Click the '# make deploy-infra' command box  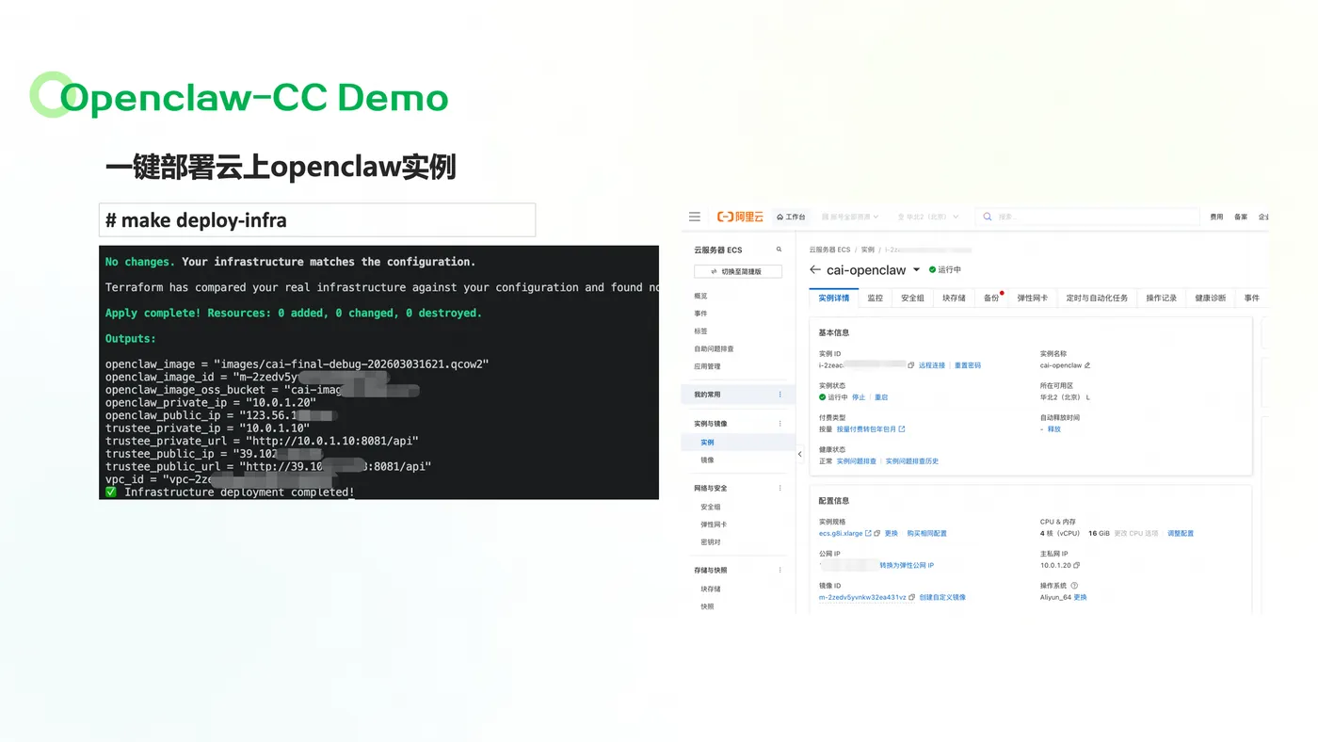click(x=317, y=220)
